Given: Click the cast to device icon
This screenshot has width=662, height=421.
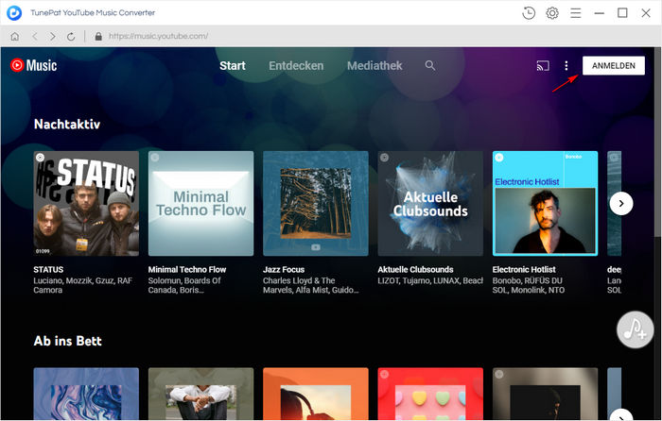Looking at the screenshot, I should 543,66.
